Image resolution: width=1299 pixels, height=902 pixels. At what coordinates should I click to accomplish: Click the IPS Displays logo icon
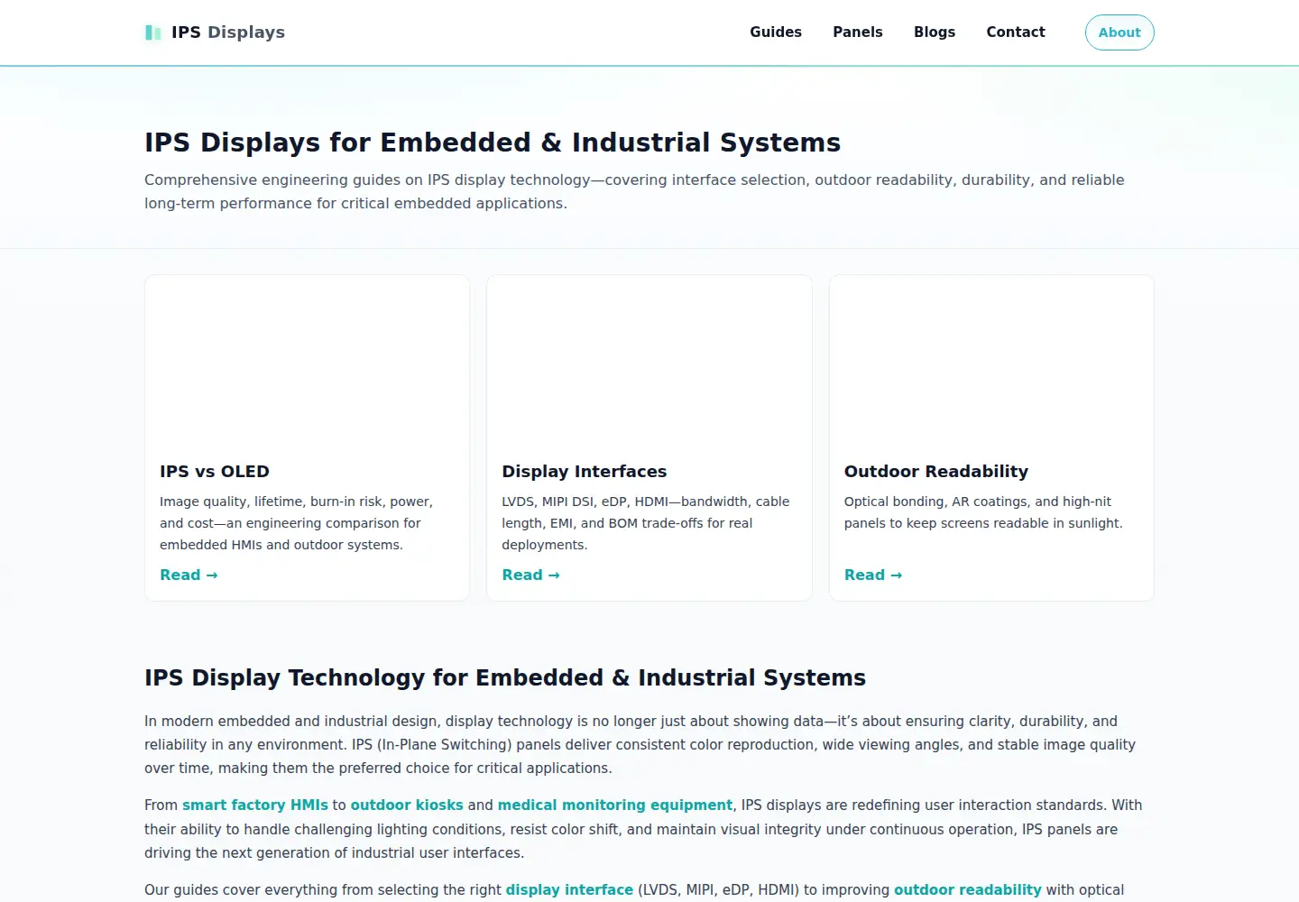pos(153,32)
